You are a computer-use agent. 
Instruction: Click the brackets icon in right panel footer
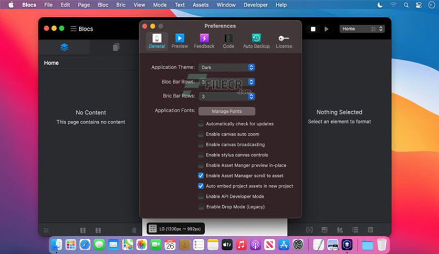[309, 230]
